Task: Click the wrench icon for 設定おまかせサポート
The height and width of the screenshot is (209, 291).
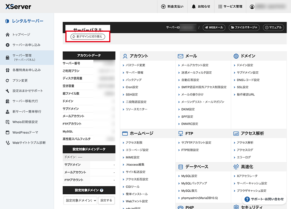Action: pos(8,91)
